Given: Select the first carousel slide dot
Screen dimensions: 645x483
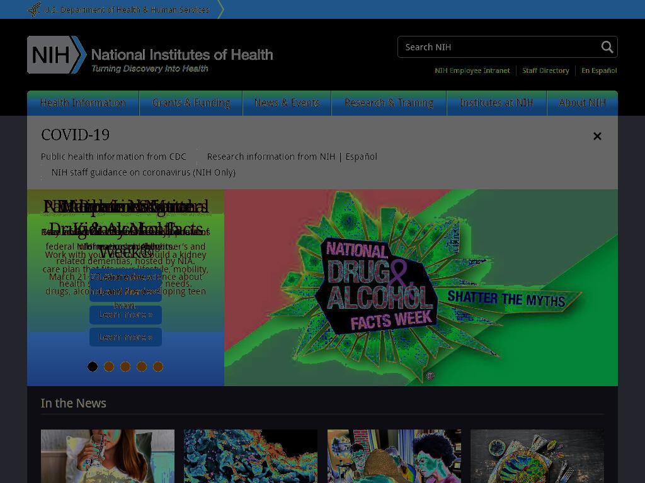Looking at the screenshot, I should (x=93, y=367).
